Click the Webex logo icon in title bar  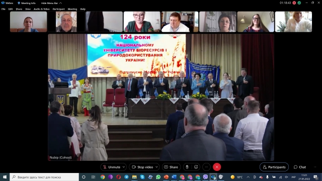pyautogui.click(x=3, y=3)
